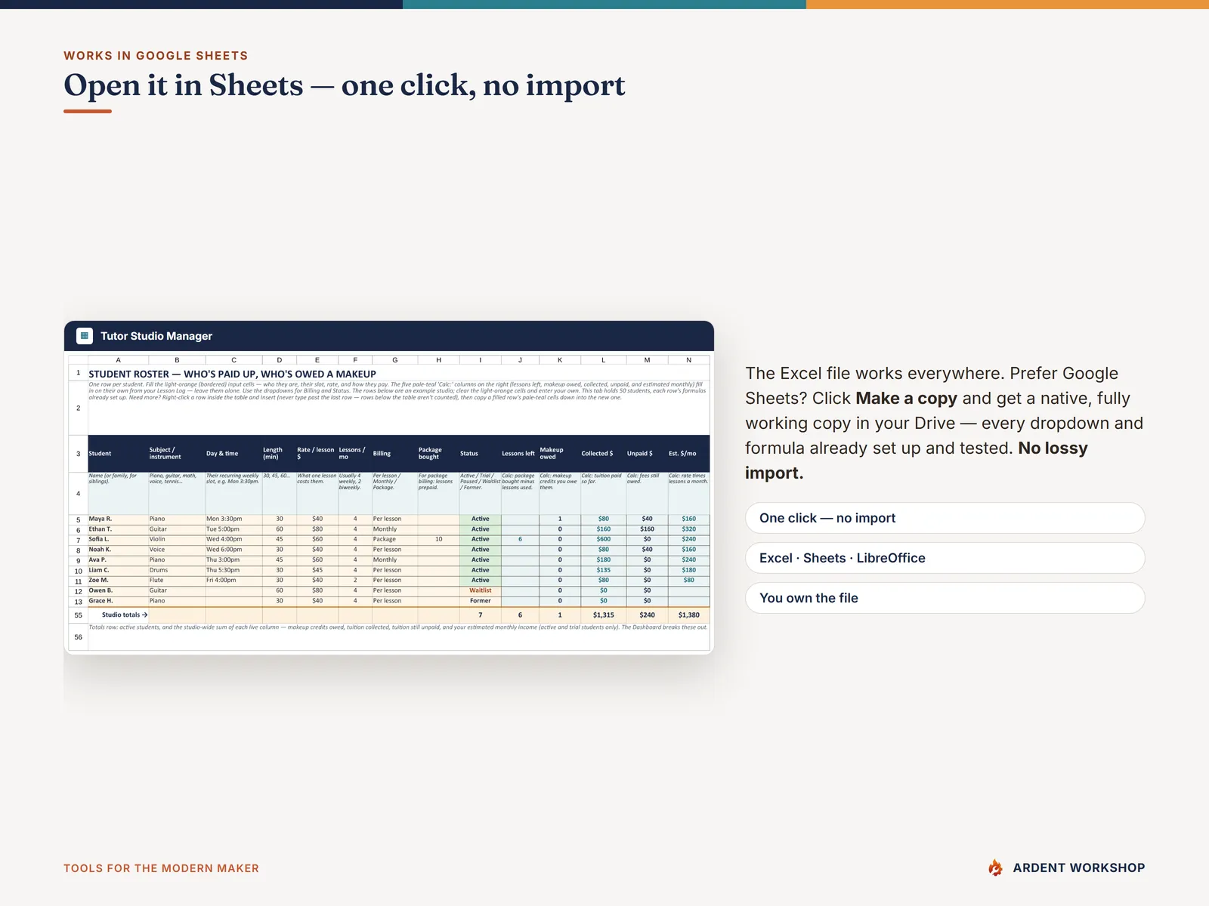Select the 'Excel · Sheets · LibreOffice' pill
This screenshot has width=1209, height=906.
point(945,558)
